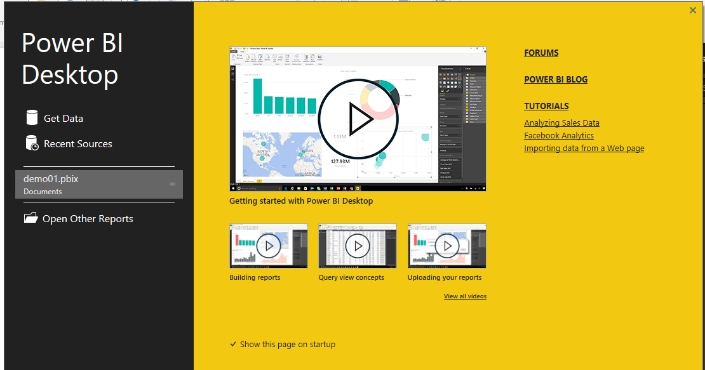The image size is (705, 370).
Task: Open the TUTORIALS link
Action: pyautogui.click(x=546, y=107)
